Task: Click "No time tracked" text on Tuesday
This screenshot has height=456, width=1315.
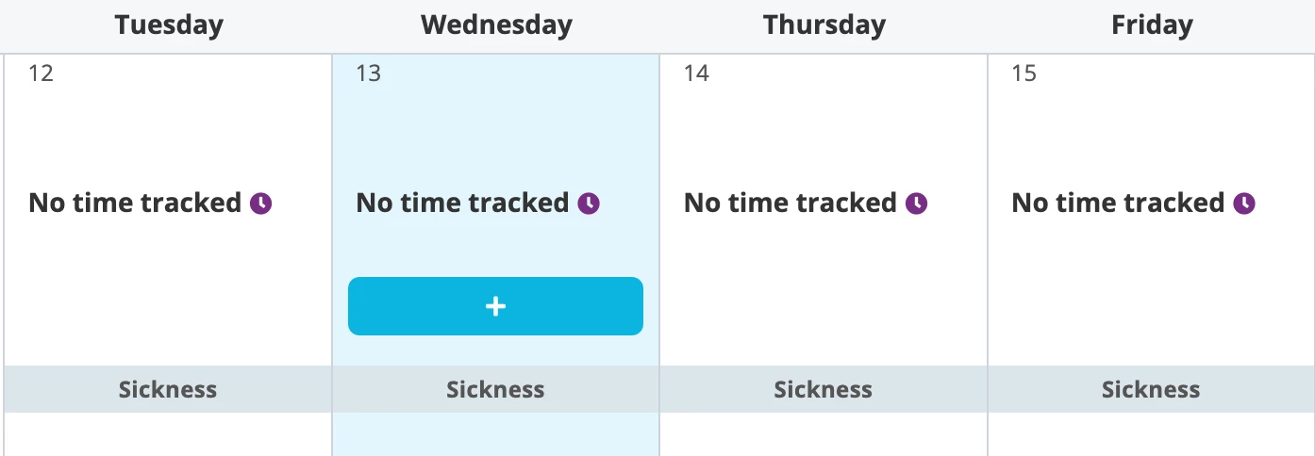Action: [x=135, y=204]
